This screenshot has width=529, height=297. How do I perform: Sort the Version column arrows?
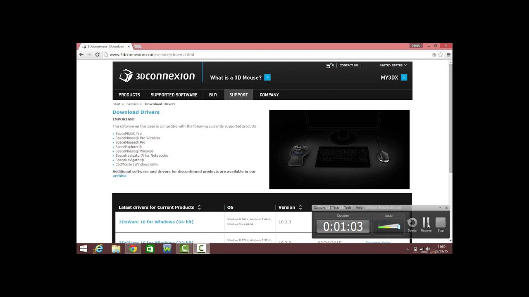pyautogui.click(x=300, y=207)
